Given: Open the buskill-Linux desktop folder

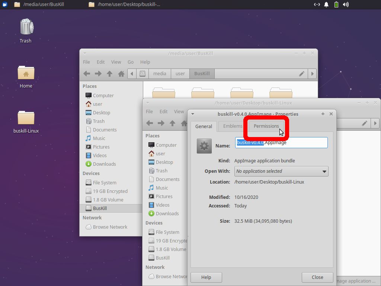Looking at the screenshot, I should pos(26,122).
